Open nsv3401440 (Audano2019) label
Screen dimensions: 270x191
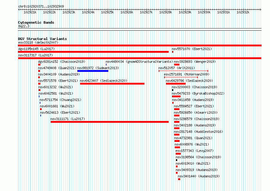[x=199, y=176]
